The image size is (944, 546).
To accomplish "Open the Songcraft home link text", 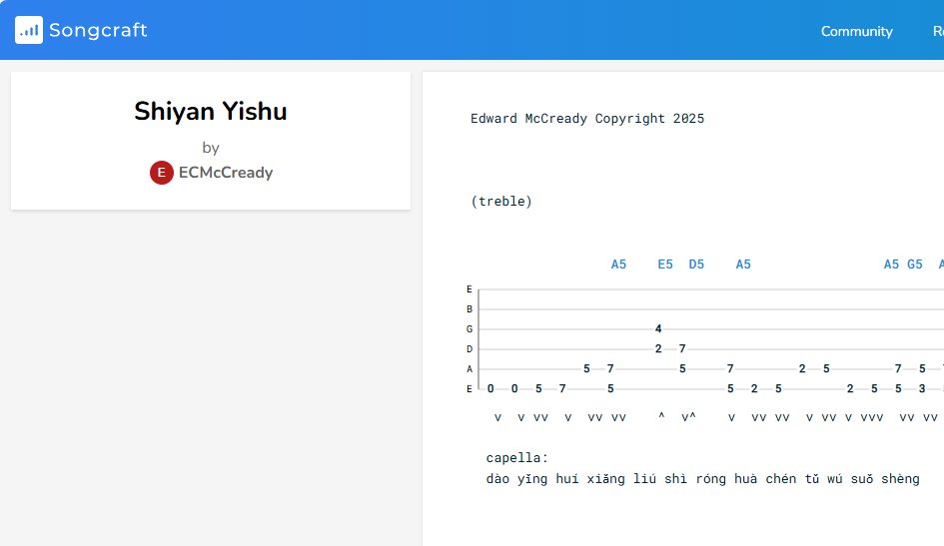I will 98,30.
